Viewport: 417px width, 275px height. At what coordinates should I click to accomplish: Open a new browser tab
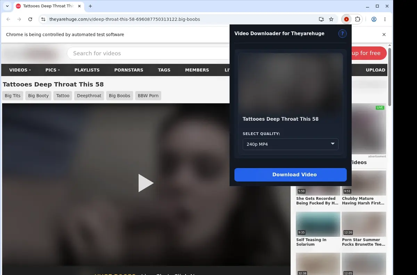coord(90,6)
